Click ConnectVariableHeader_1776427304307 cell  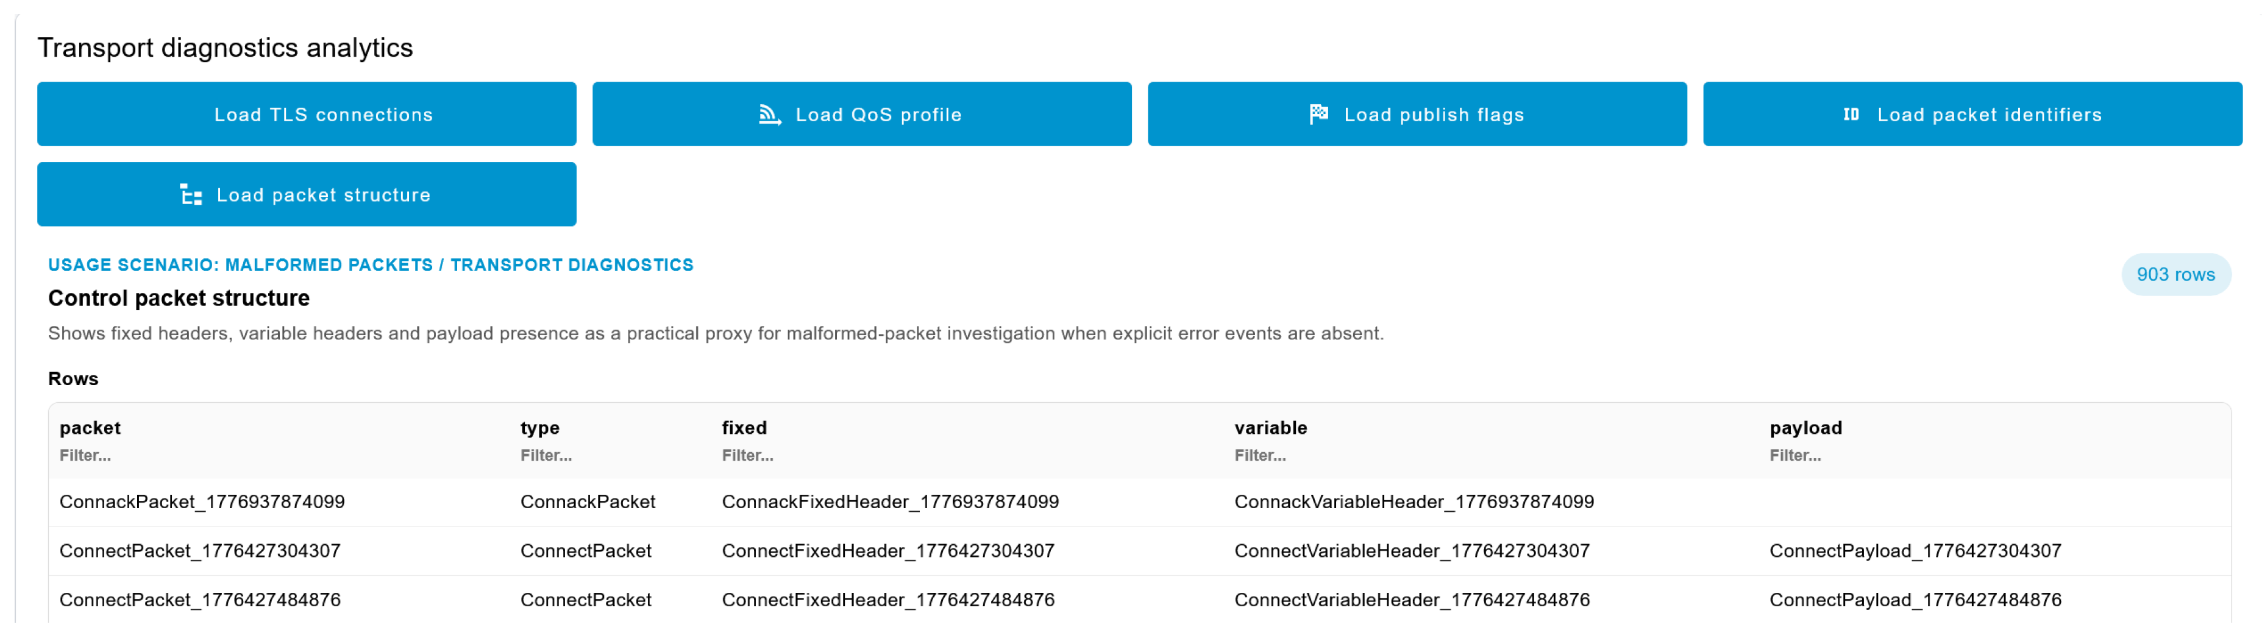(x=1411, y=551)
